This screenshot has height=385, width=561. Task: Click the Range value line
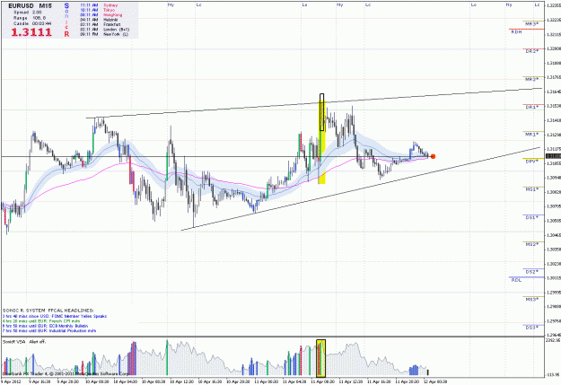[30, 18]
